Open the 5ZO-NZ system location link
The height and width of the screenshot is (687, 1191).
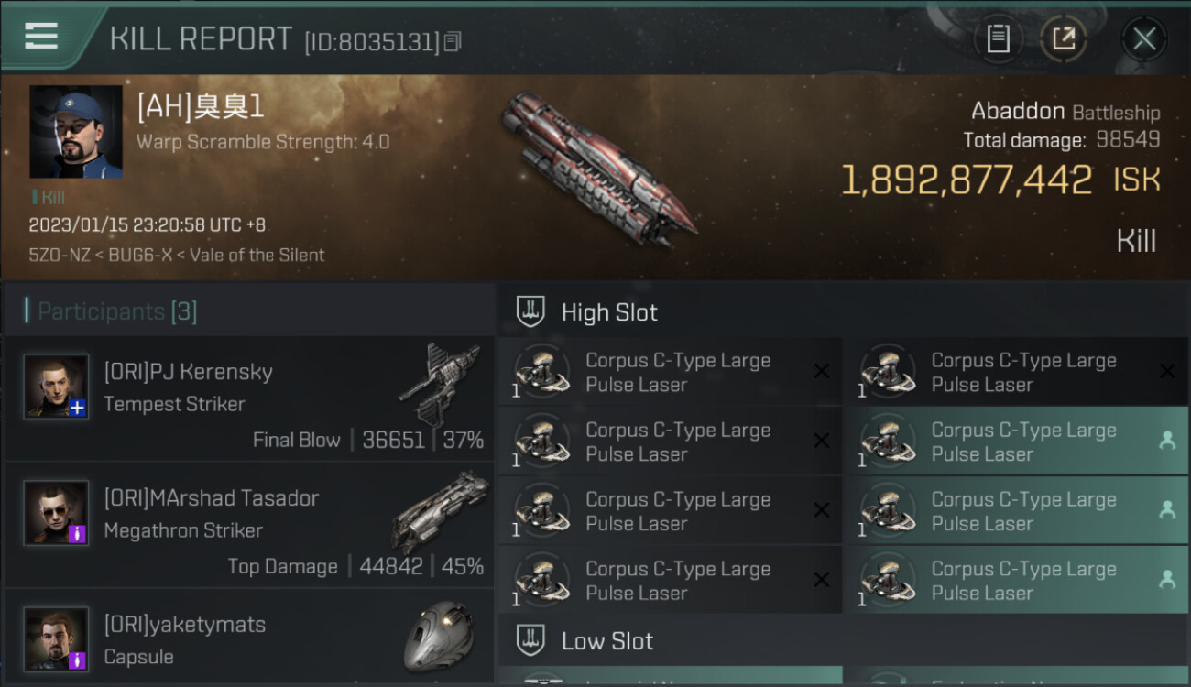pyautogui.click(x=59, y=256)
